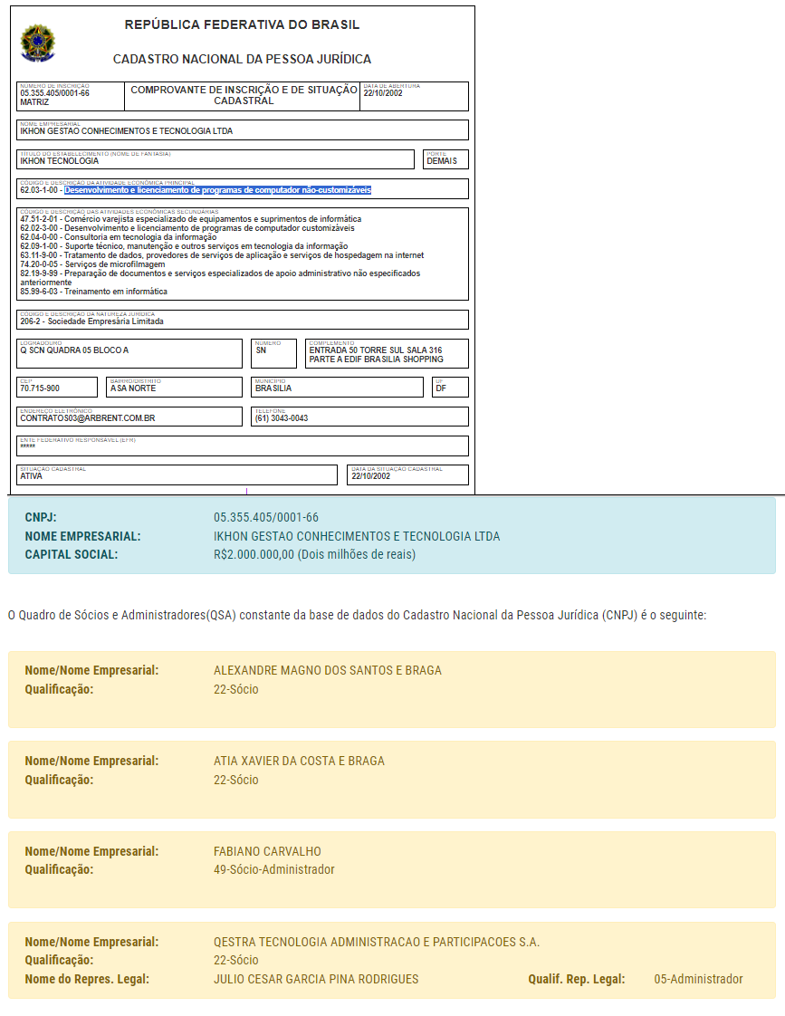Click the status date 22/10/2002 at bottom
This screenshot has width=785, height=1016.
coord(371,476)
